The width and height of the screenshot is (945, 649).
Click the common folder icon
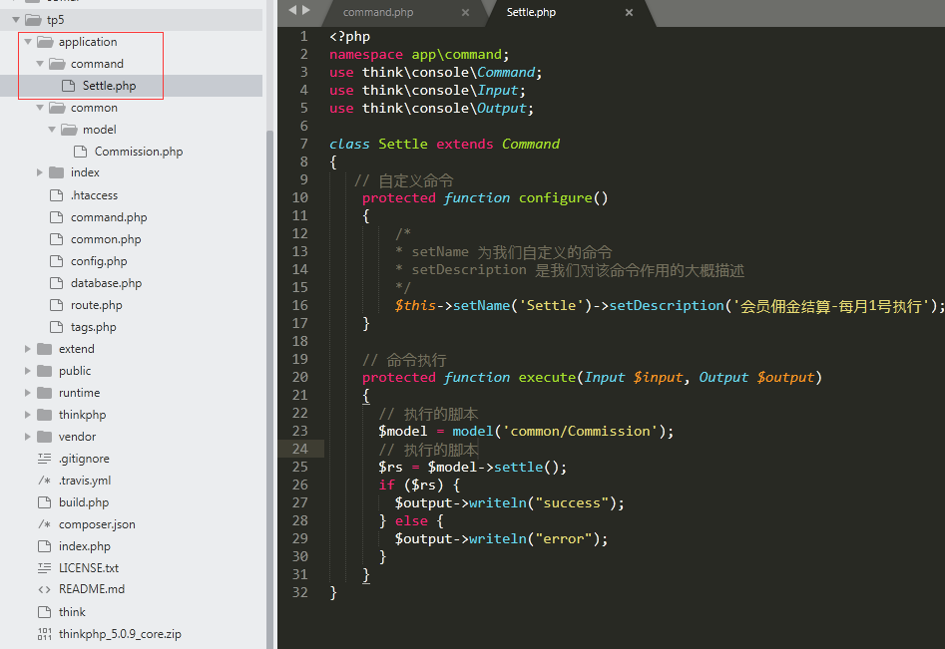[57, 108]
